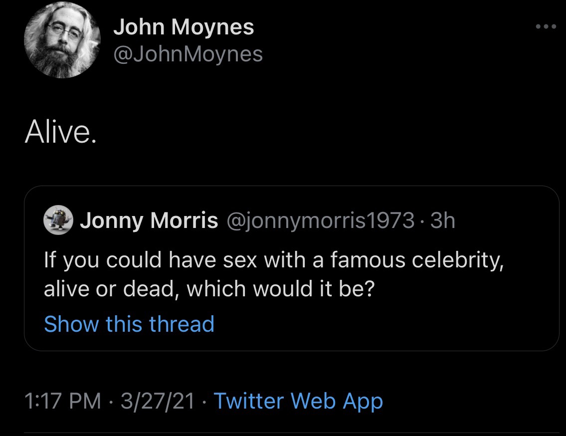Open the John Moynes display name

click(184, 27)
